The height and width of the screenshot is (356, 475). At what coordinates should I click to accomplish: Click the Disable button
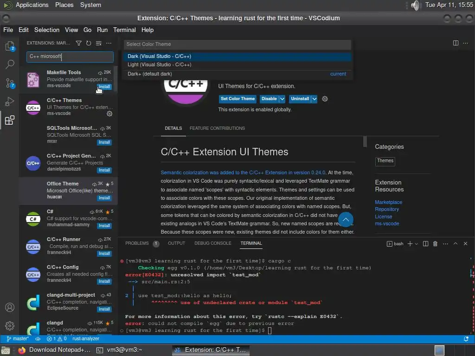[x=269, y=99]
